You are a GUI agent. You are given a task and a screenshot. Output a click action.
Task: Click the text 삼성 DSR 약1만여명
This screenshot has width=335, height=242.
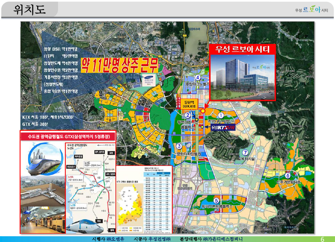(x=61, y=49)
